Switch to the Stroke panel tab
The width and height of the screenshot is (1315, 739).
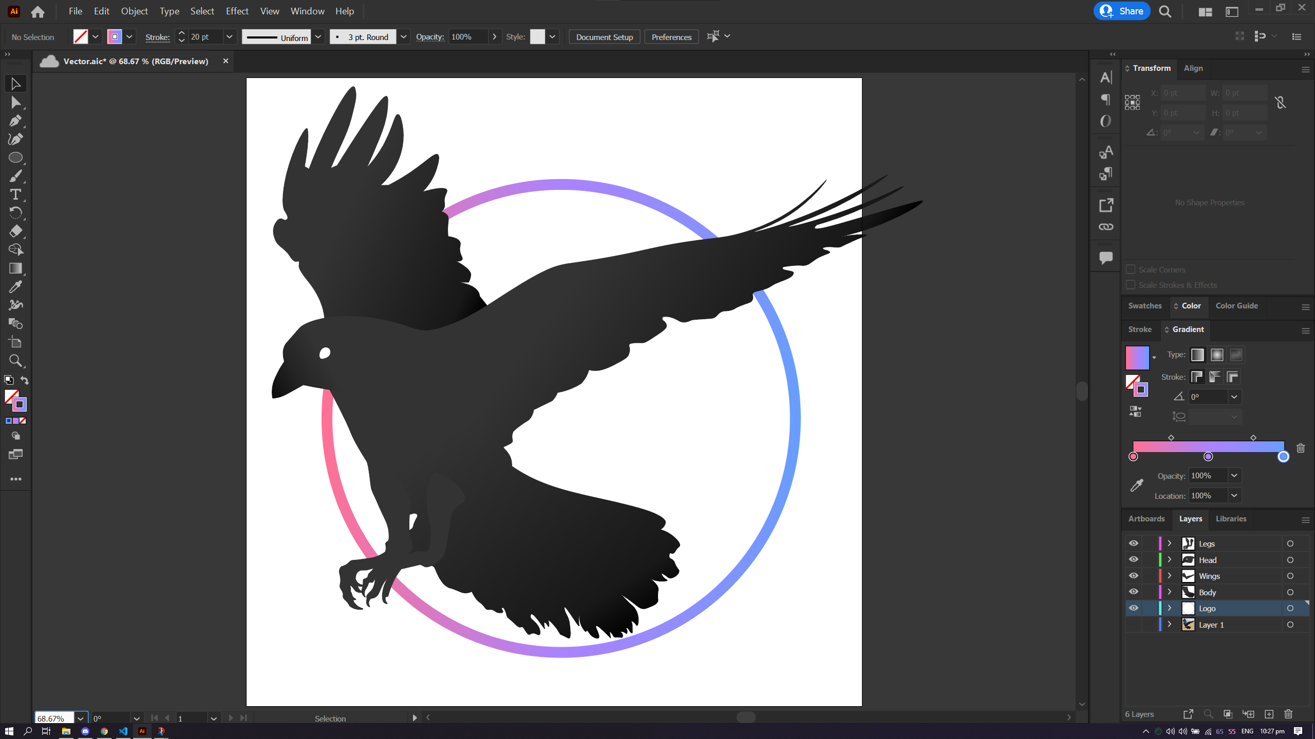(1140, 329)
